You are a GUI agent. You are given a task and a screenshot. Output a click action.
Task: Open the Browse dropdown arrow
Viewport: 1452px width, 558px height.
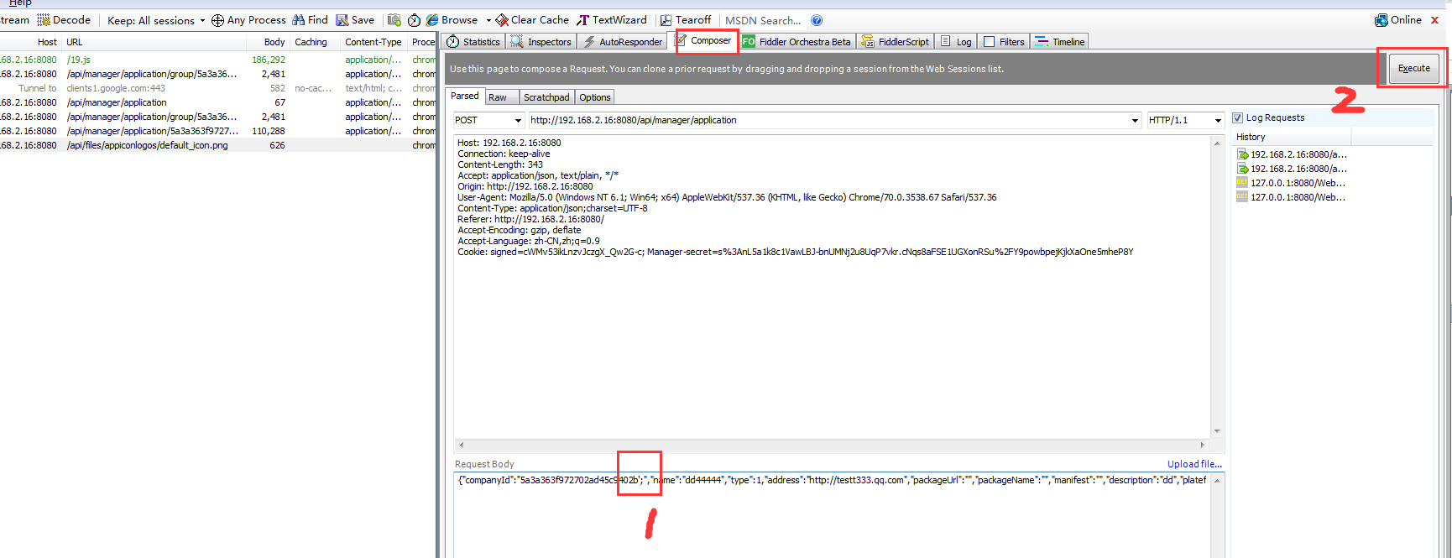[488, 20]
